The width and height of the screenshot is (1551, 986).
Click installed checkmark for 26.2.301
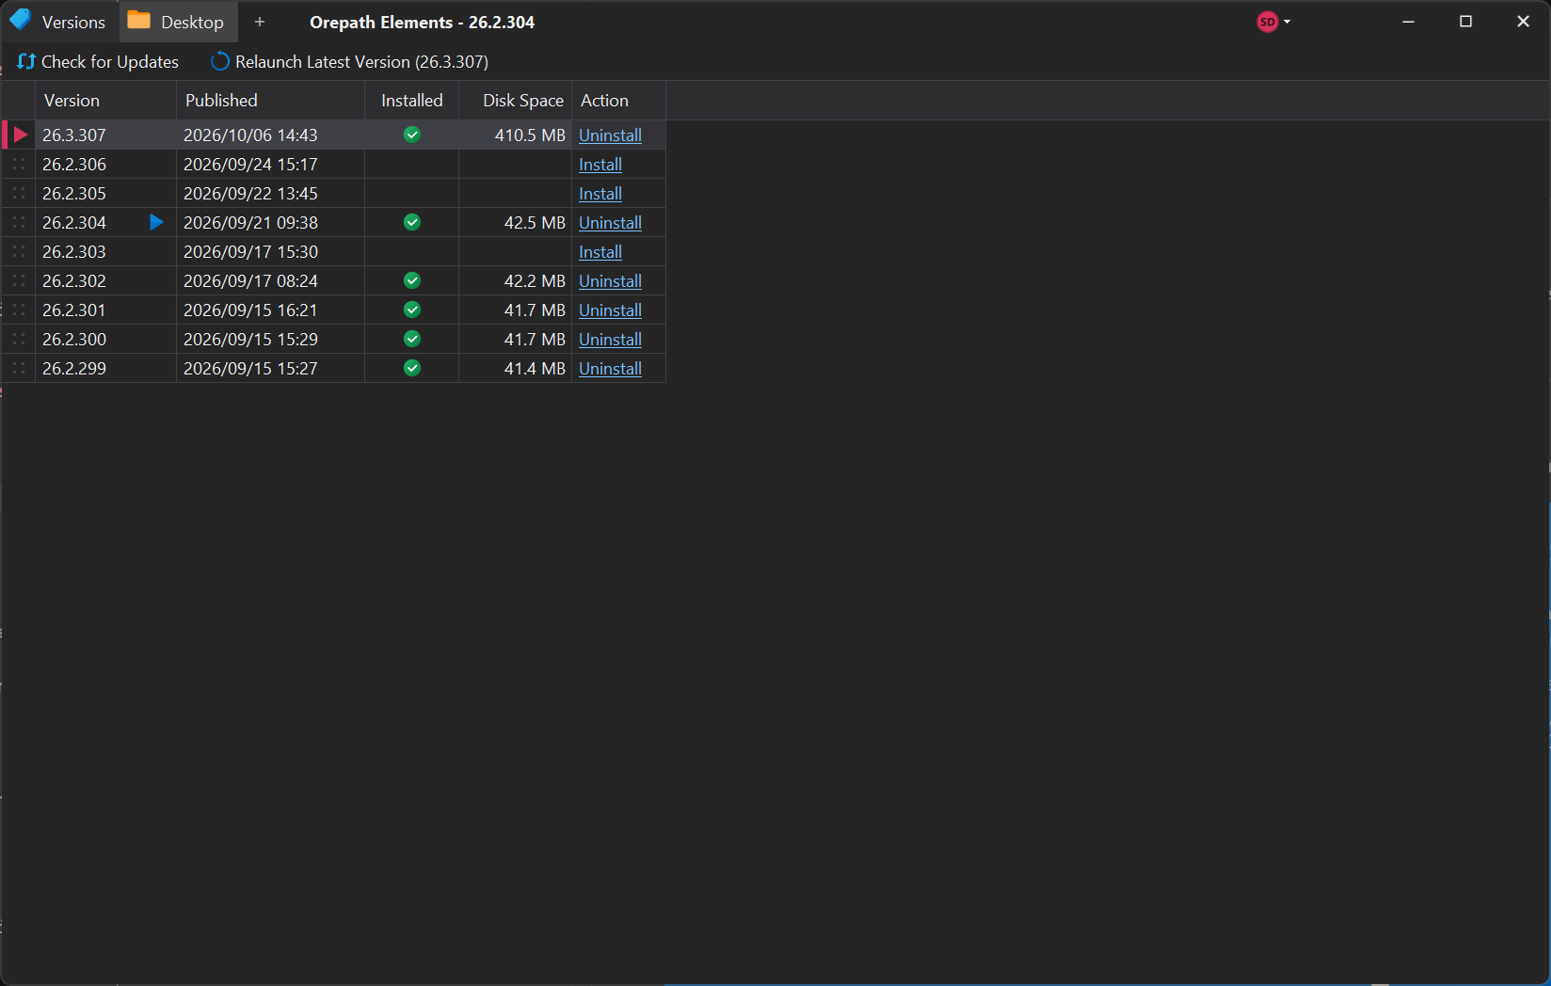pyautogui.click(x=412, y=310)
